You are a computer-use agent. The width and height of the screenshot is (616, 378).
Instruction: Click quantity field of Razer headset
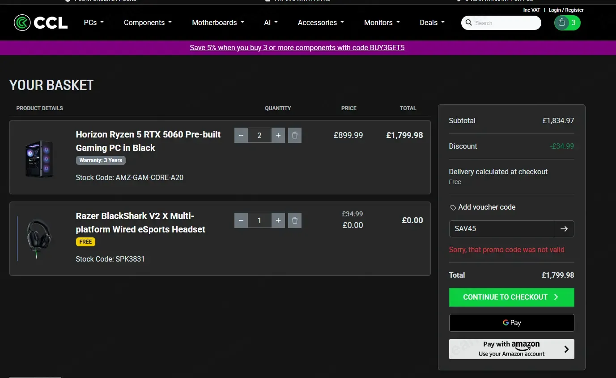click(x=259, y=220)
